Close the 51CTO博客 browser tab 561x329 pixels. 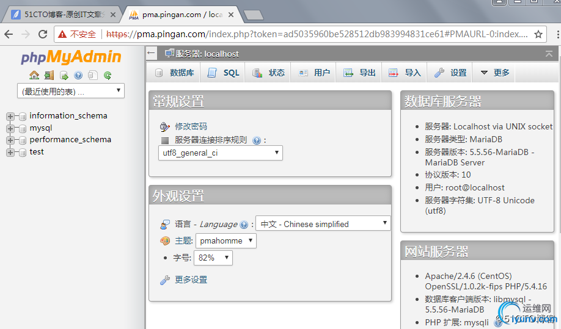113,15
